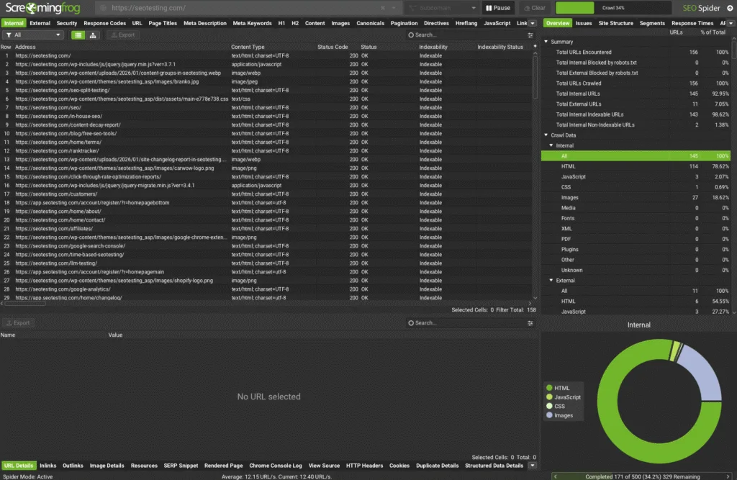Screen dimensions: 737x480
Task: Open the Rendered Page panel
Action: coord(224,466)
